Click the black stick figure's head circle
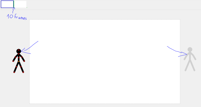The image size is (201, 107). tap(19, 51)
